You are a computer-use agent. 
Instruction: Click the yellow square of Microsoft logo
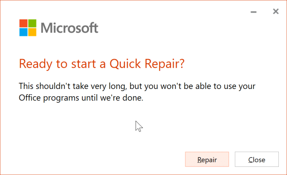pyautogui.click(x=32, y=31)
